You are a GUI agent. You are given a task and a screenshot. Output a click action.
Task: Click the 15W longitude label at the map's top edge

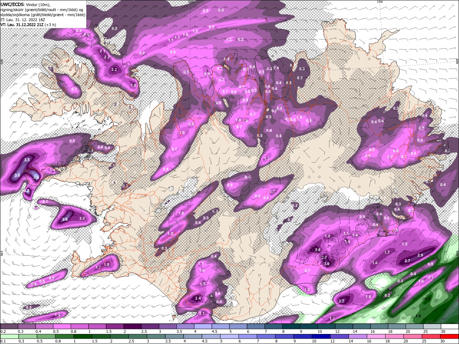(380, 2)
